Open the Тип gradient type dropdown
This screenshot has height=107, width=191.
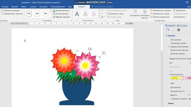[x=190, y=63]
